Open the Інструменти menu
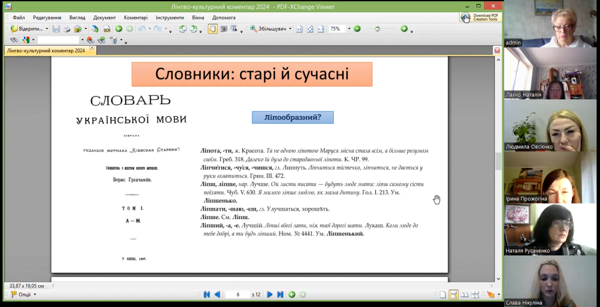 click(x=169, y=18)
